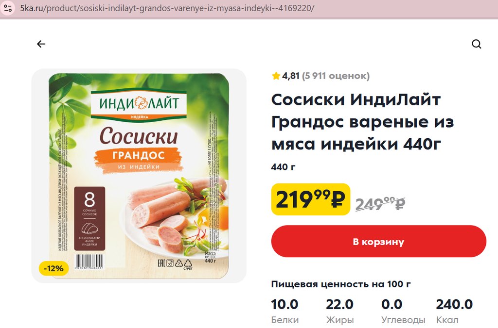
Task: Click the 10.0 Белки protein value
Action: tap(285, 311)
